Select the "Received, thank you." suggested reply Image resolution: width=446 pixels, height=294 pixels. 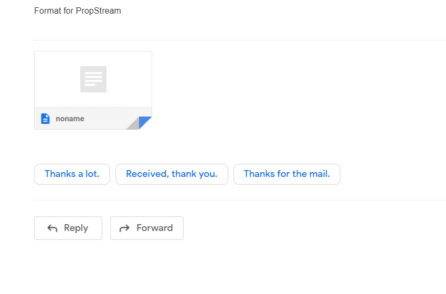[172, 174]
